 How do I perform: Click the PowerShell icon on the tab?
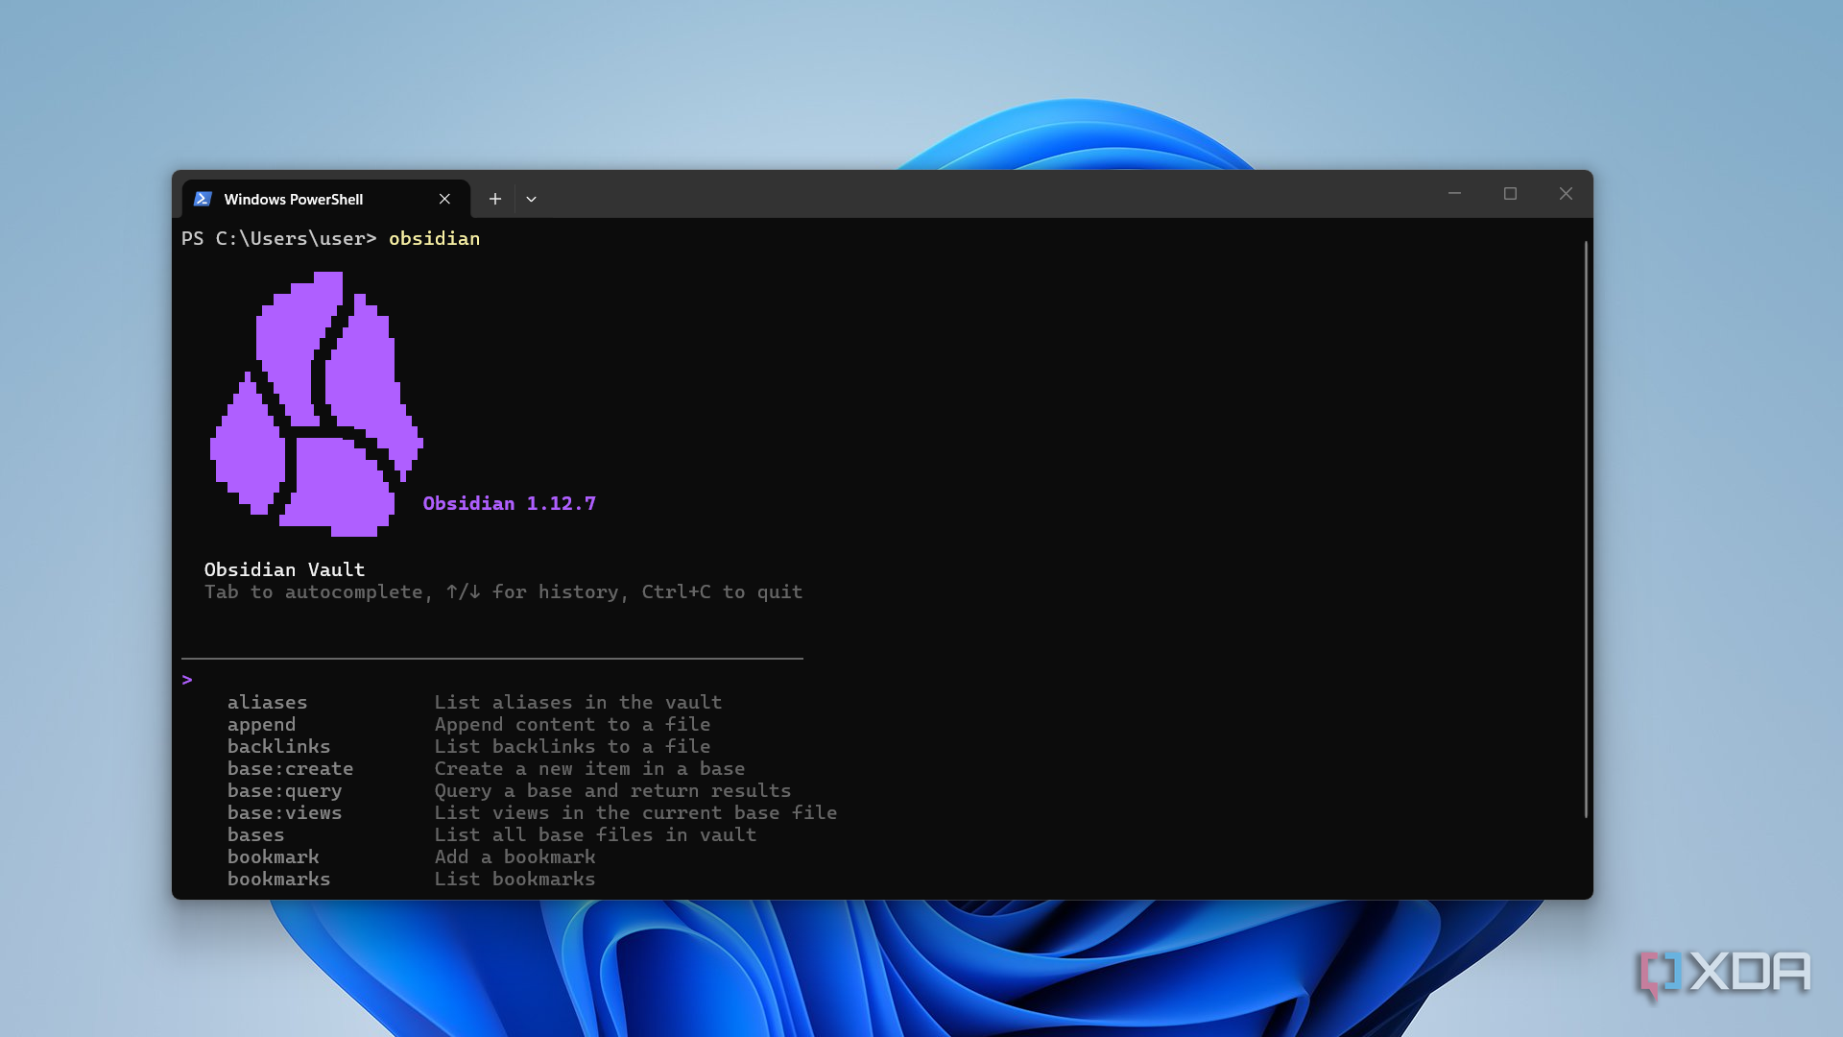tap(203, 199)
